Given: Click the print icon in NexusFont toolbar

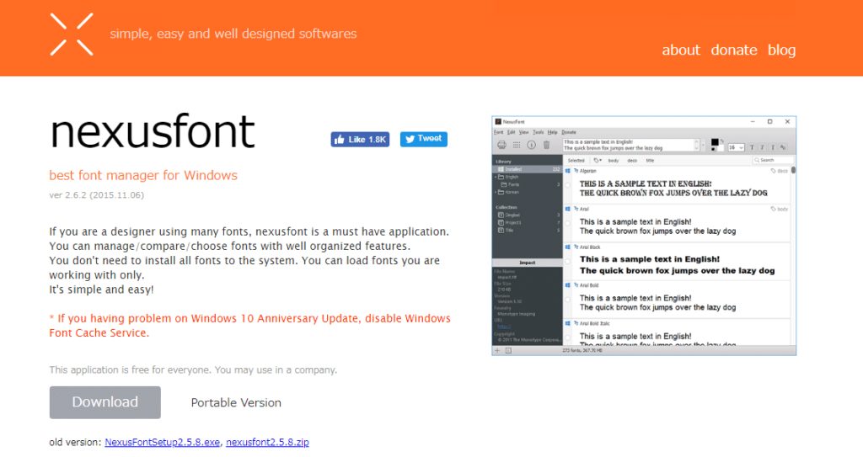Looking at the screenshot, I should (501, 146).
